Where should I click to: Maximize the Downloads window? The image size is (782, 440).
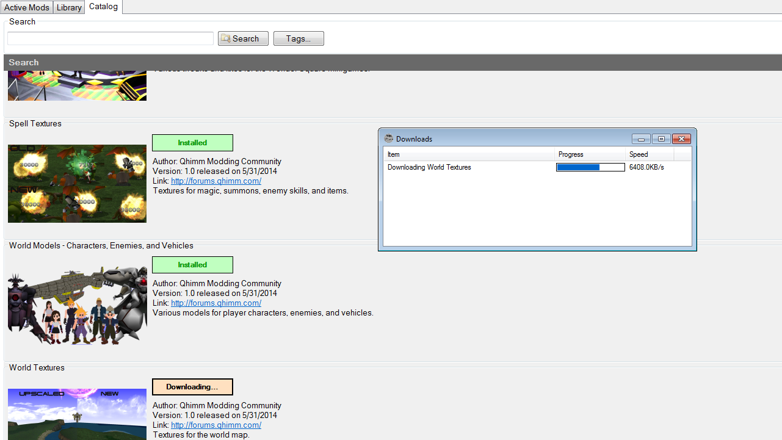click(x=661, y=139)
